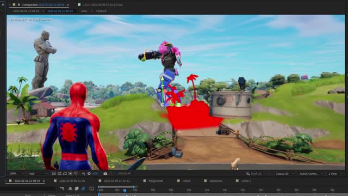Select the 2022-02-02 21-08-54 timeline tab
This screenshot has width=348, height=196.
tap(27, 181)
